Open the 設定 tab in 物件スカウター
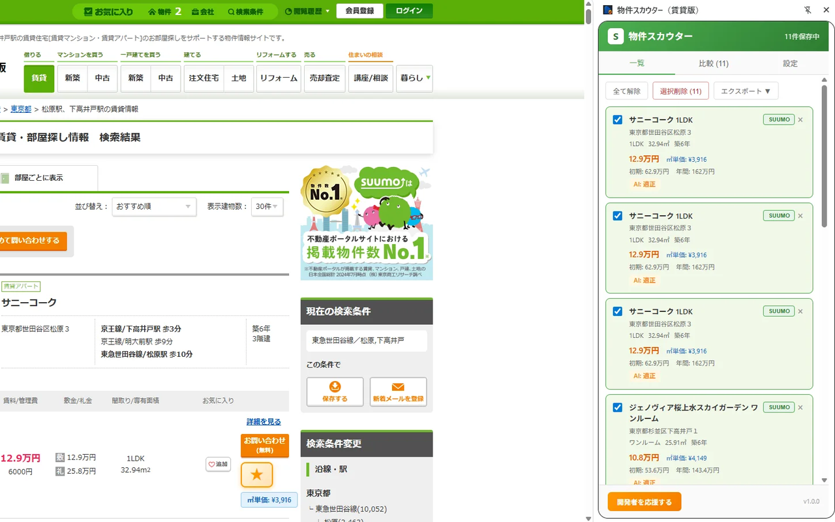This screenshot has height=522, width=835. pyautogui.click(x=790, y=63)
